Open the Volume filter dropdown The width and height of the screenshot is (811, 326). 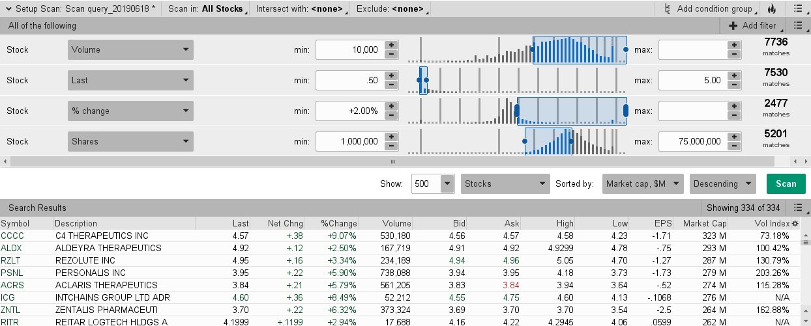130,49
